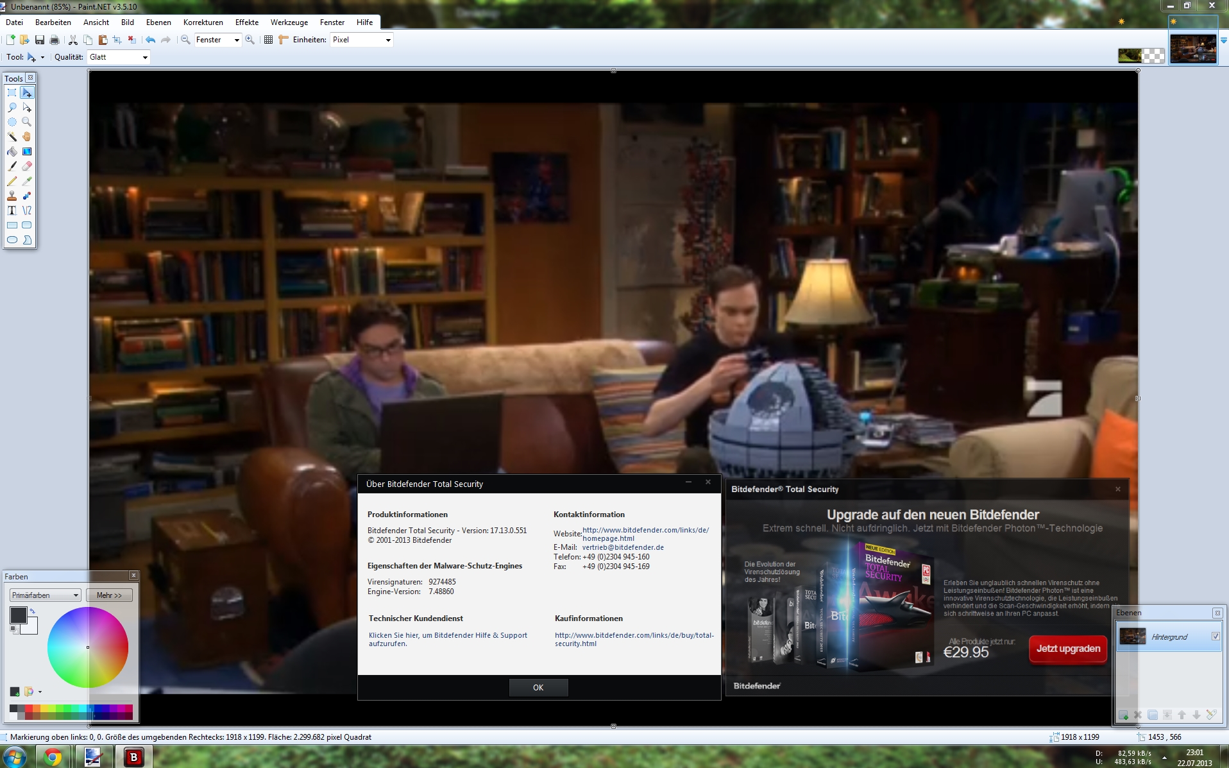Open the Ebenen menu
1229x768 pixels.
click(x=158, y=22)
